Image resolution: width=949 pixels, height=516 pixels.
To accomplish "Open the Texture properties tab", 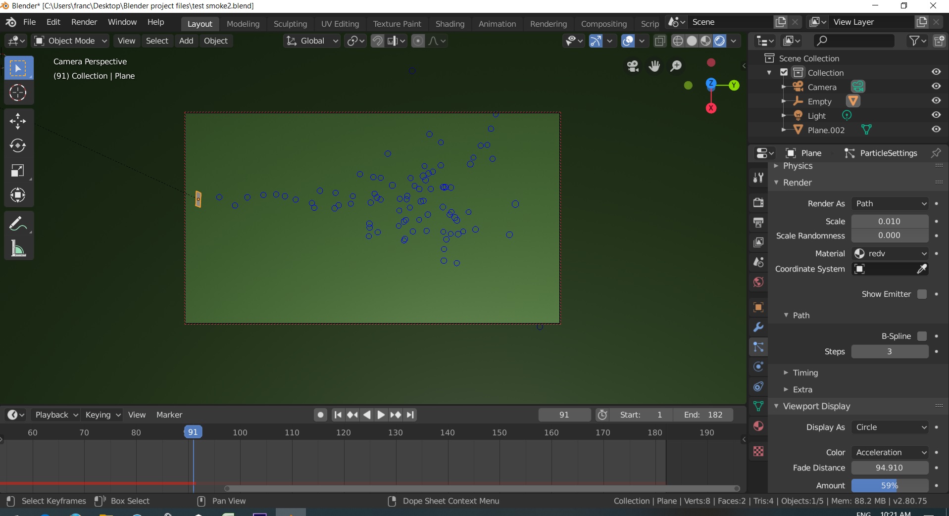I will point(758,451).
